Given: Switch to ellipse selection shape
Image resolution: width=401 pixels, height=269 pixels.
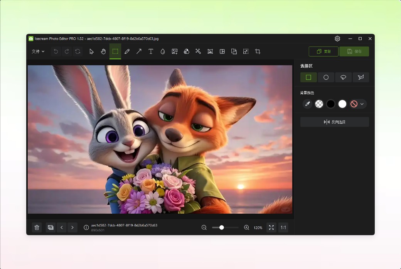Looking at the screenshot, I should (326, 77).
